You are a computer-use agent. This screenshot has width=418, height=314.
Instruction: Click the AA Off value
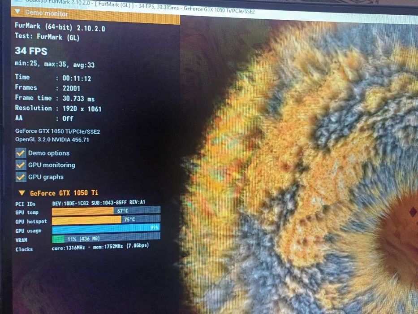click(x=68, y=118)
